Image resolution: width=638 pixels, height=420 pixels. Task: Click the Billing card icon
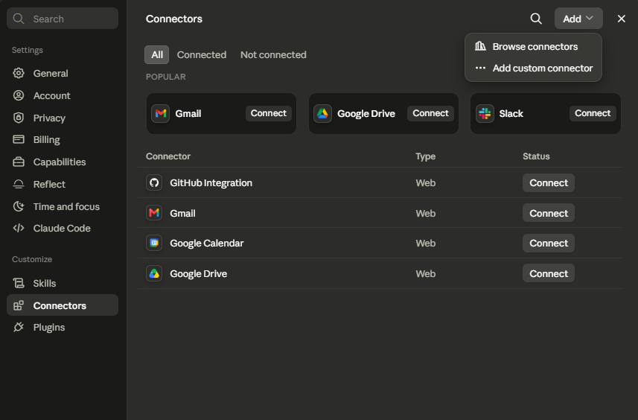click(19, 139)
